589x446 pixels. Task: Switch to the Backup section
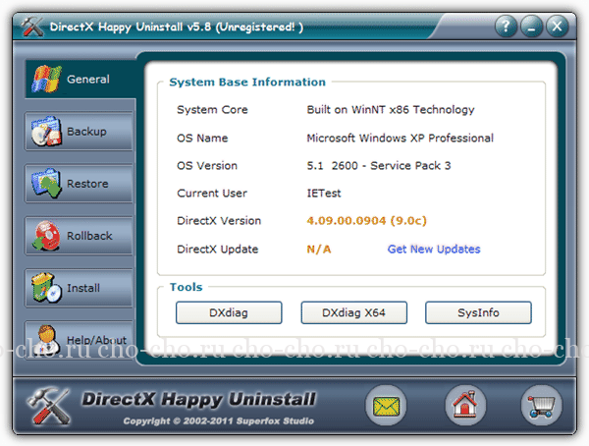(79, 132)
